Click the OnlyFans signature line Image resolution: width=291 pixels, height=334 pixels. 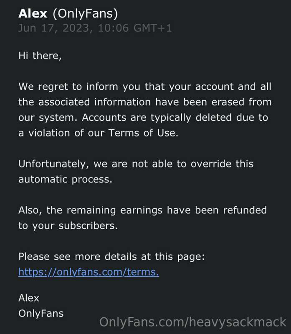[41, 314]
